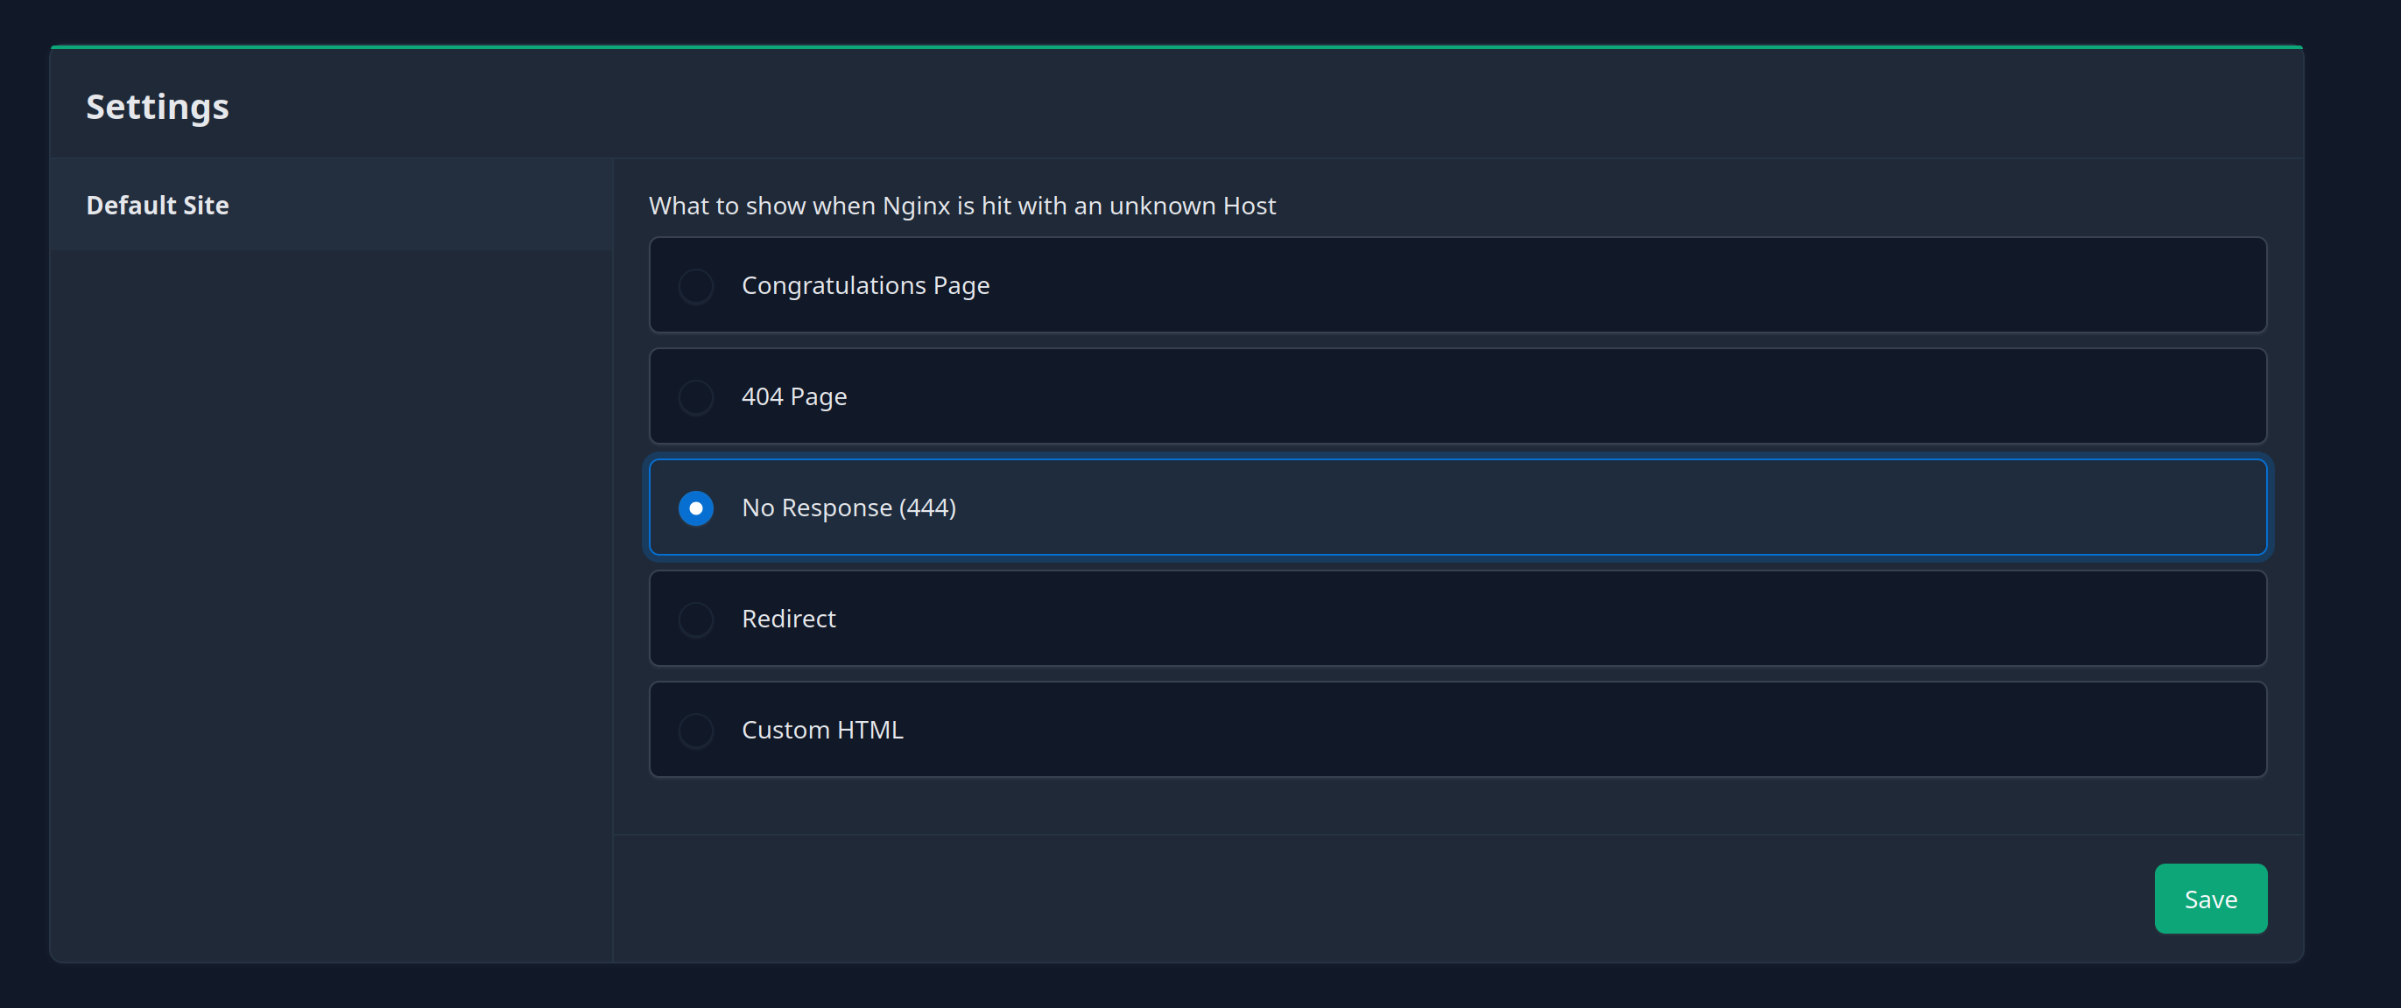Open the Default Site settings tab
The width and height of the screenshot is (2401, 1008).
pyautogui.click(x=158, y=205)
